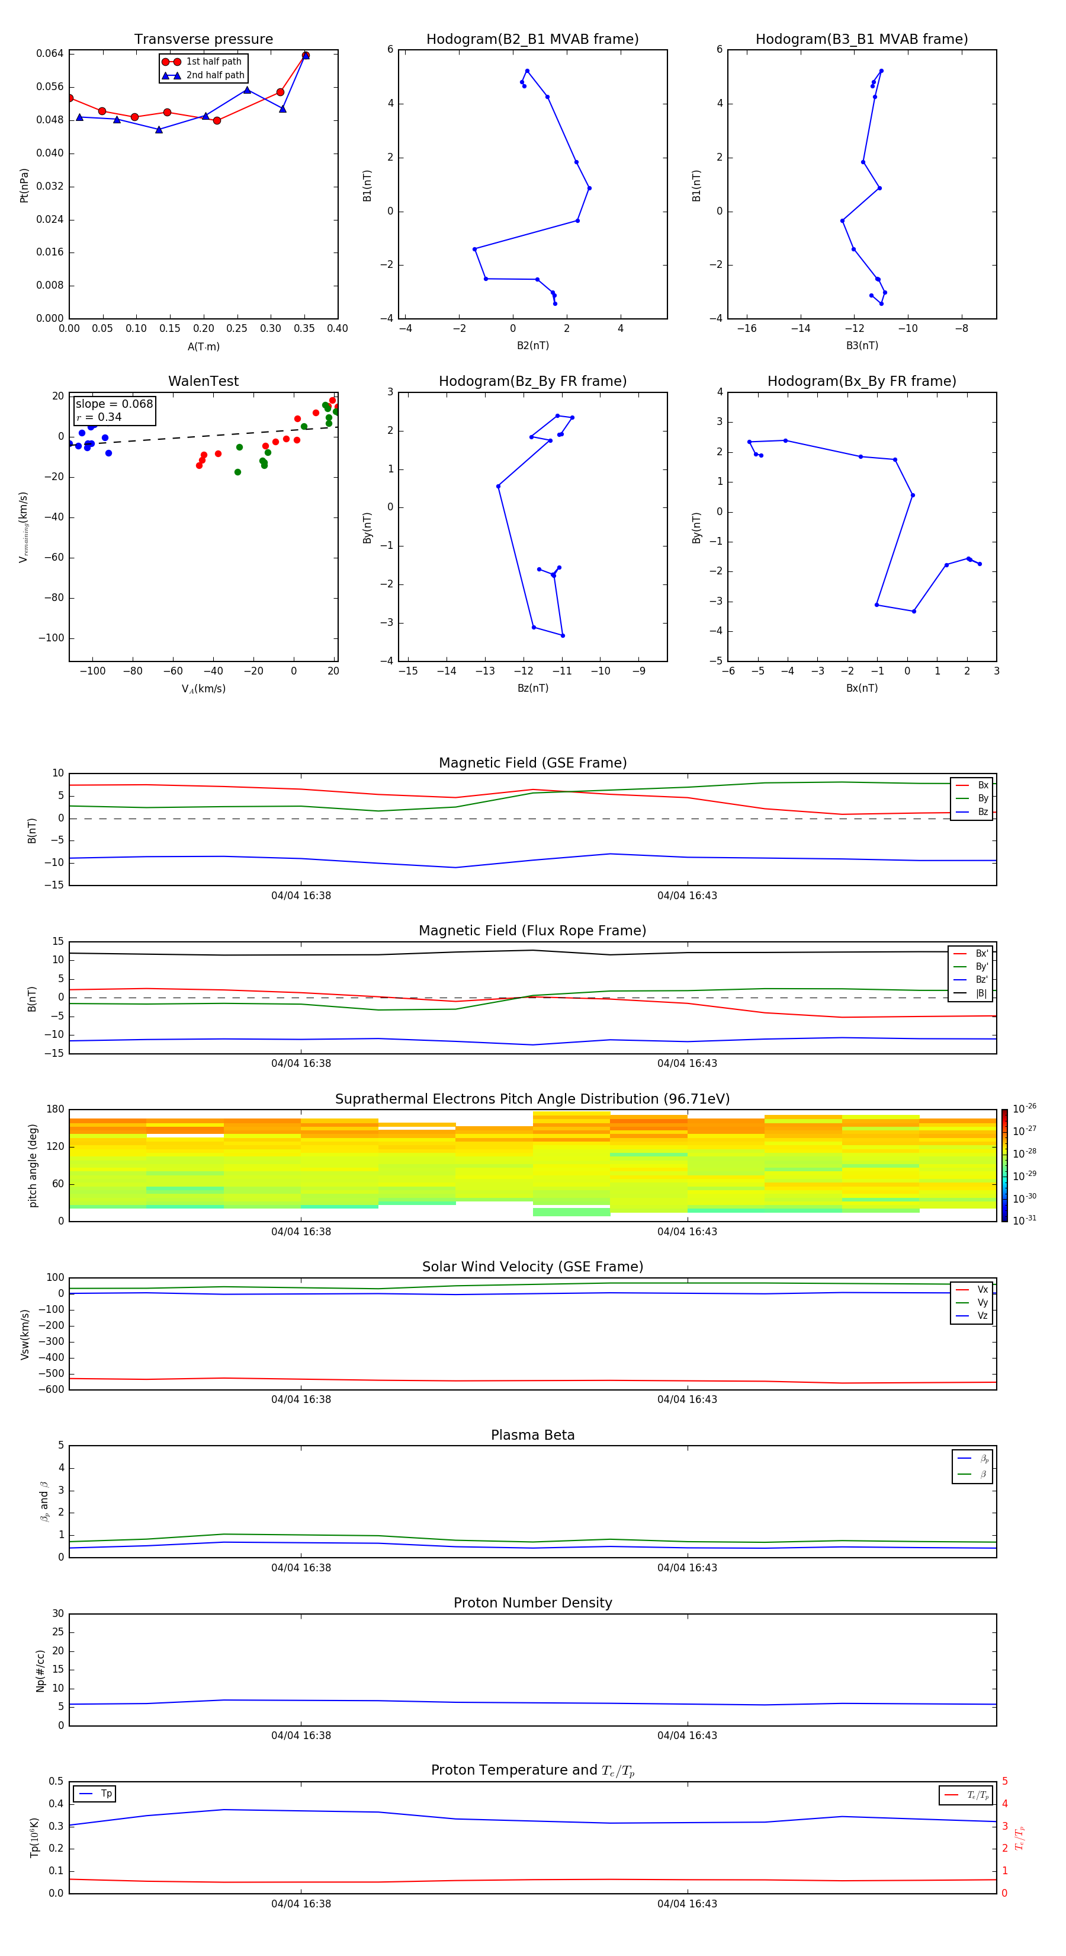Click the 'Proton Temperature and Te/Tp' title
Image resolution: width=1066 pixels, height=1956 pixels.
tap(532, 1770)
